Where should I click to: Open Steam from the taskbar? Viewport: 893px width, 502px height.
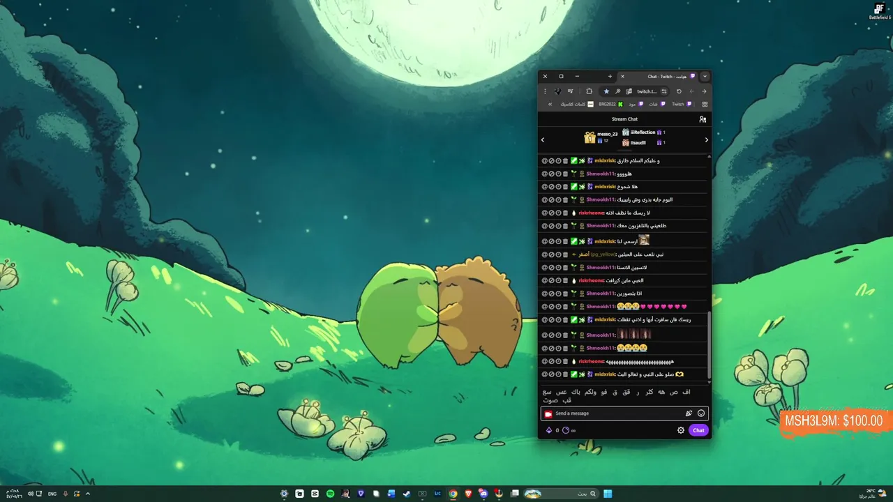click(x=407, y=494)
